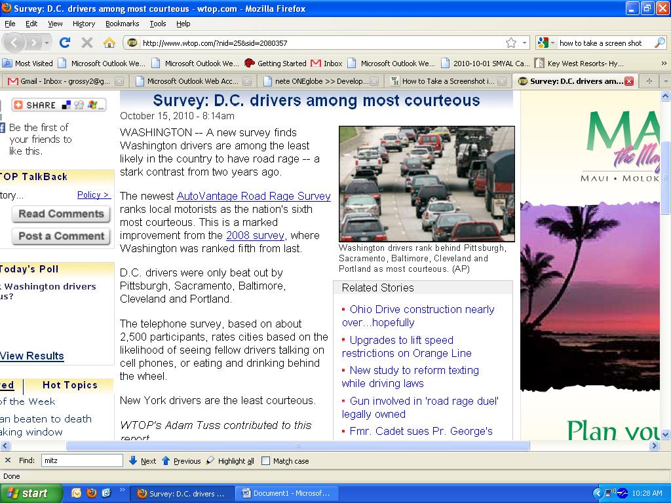The width and height of the screenshot is (671, 503).
Task: Open the AutoVantage Road Rage Survey link
Action: [254, 196]
